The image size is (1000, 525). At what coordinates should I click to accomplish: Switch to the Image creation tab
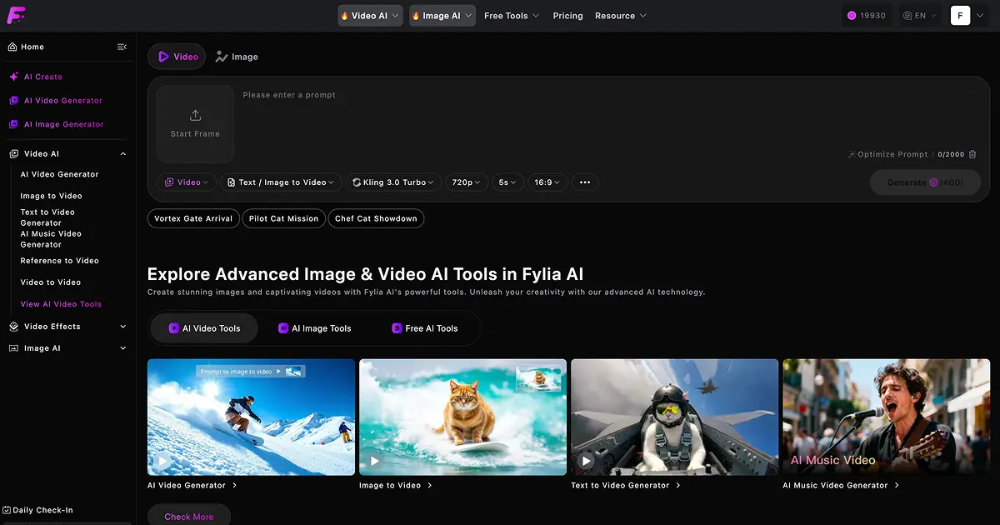point(237,57)
